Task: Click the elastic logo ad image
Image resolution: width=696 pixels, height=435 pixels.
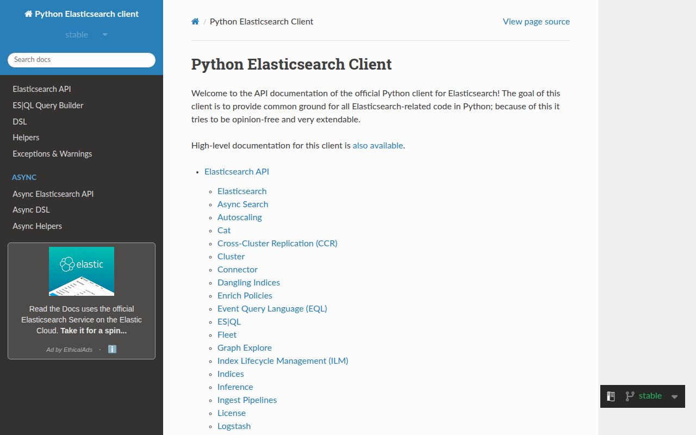Action: [82, 271]
